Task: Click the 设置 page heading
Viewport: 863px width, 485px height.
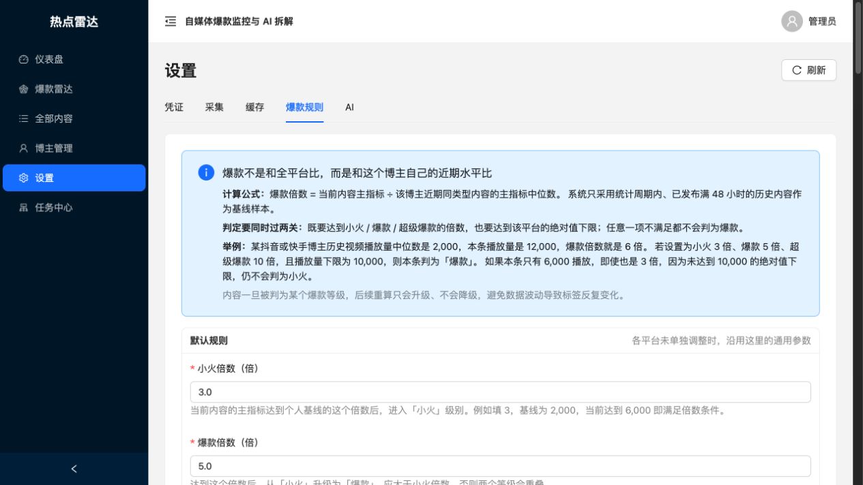Action: coord(181,70)
